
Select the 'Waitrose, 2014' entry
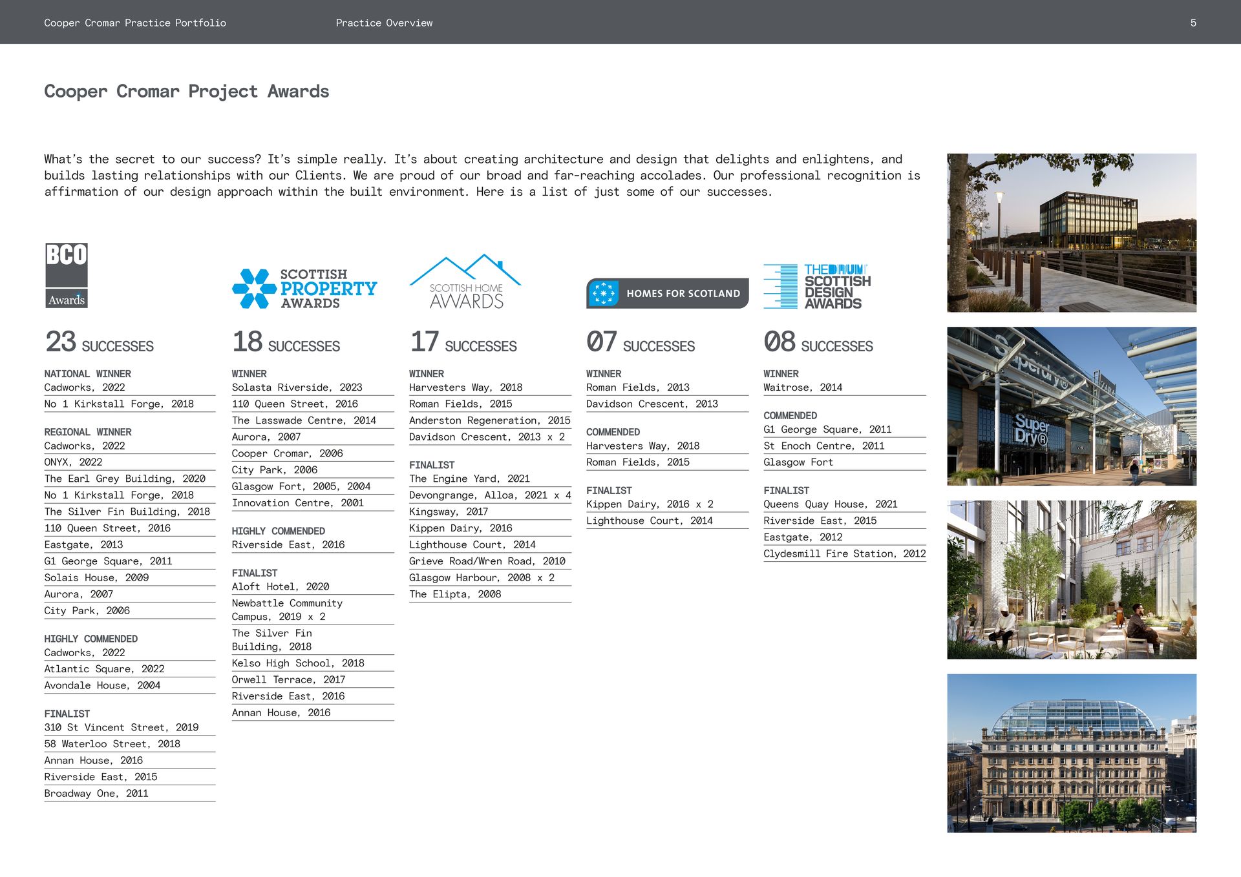pyautogui.click(x=803, y=387)
